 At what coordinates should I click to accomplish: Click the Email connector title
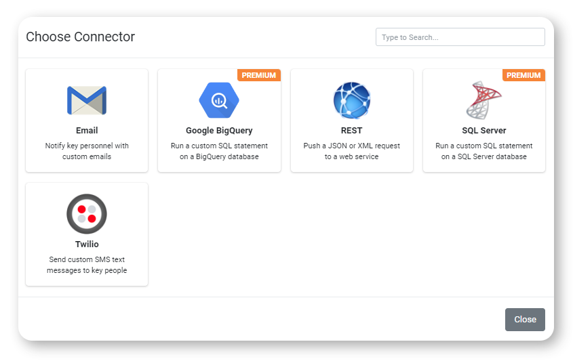(87, 131)
